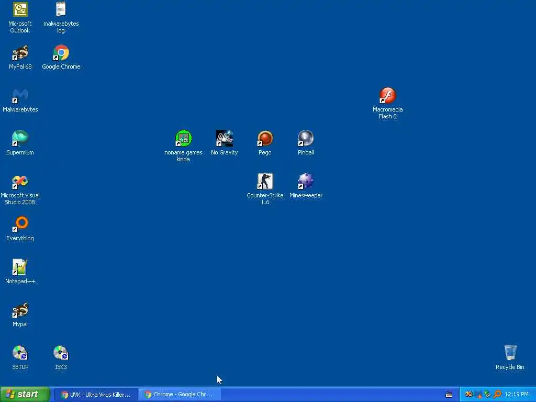Select the SETUP disc icon
The width and height of the screenshot is (536, 402).
(20, 358)
